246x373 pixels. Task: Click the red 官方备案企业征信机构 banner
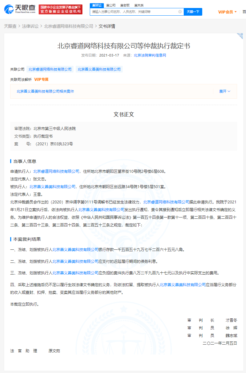coord(61,10)
